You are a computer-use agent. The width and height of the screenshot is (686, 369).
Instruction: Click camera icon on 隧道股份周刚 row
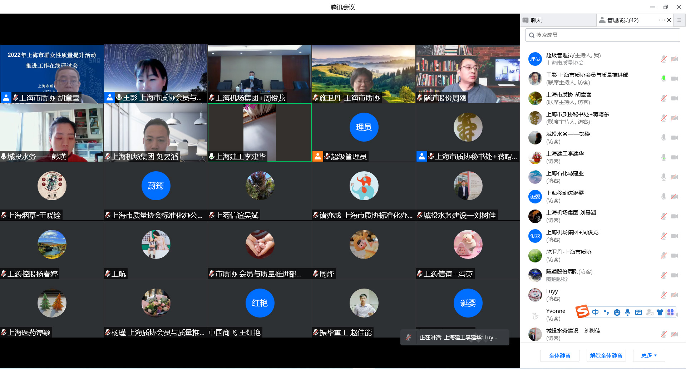click(675, 275)
